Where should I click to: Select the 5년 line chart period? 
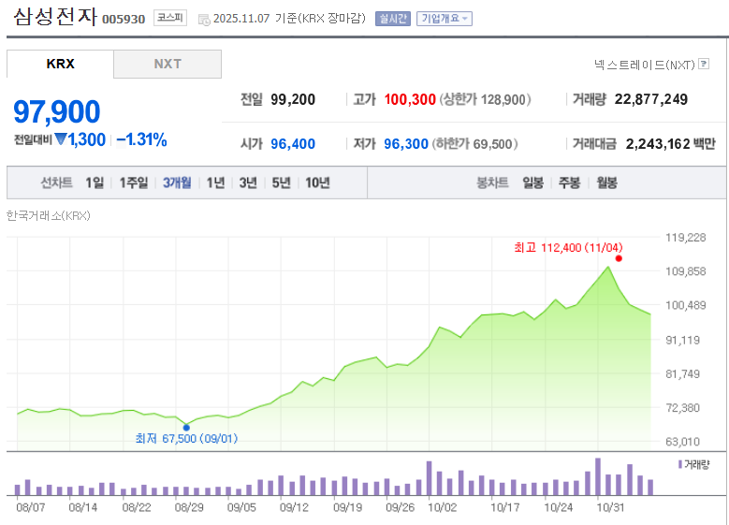281,182
